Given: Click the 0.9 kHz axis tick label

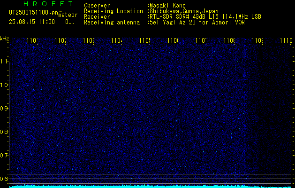Looking at the screenshot, I should pos(4,109).
